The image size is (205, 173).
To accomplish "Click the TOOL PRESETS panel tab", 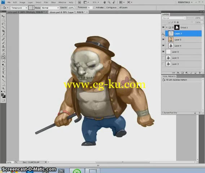I will (169, 76).
